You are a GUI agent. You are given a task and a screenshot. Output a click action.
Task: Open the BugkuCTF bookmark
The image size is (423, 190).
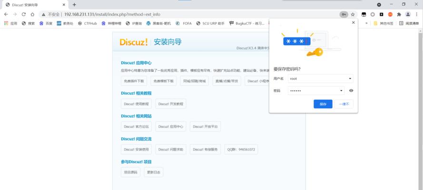pos(247,23)
